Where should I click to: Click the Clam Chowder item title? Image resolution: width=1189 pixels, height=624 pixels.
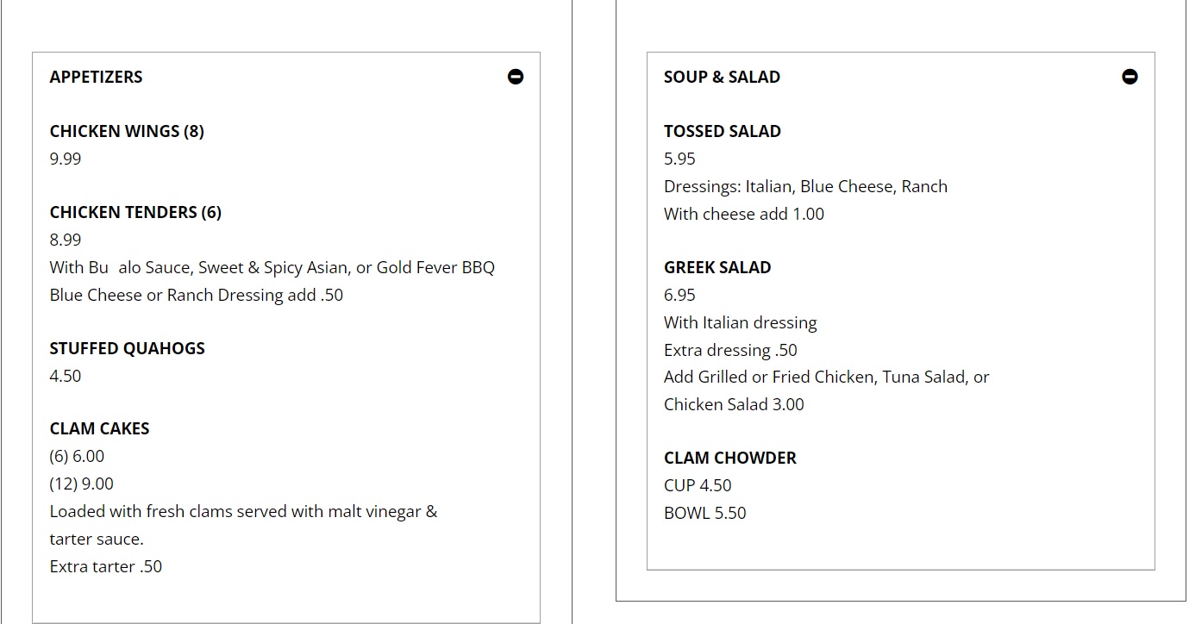pyautogui.click(x=729, y=458)
